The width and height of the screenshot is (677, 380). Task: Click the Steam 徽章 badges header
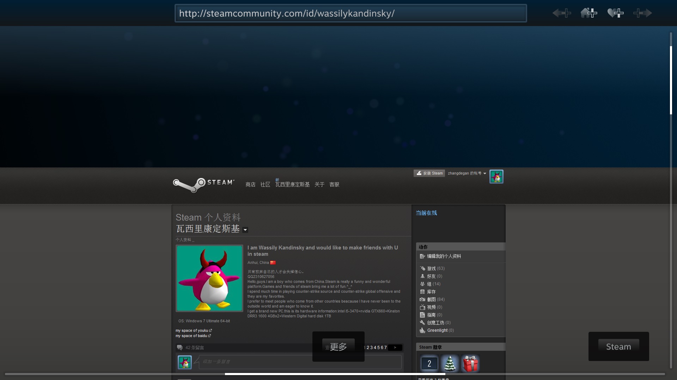(x=431, y=347)
